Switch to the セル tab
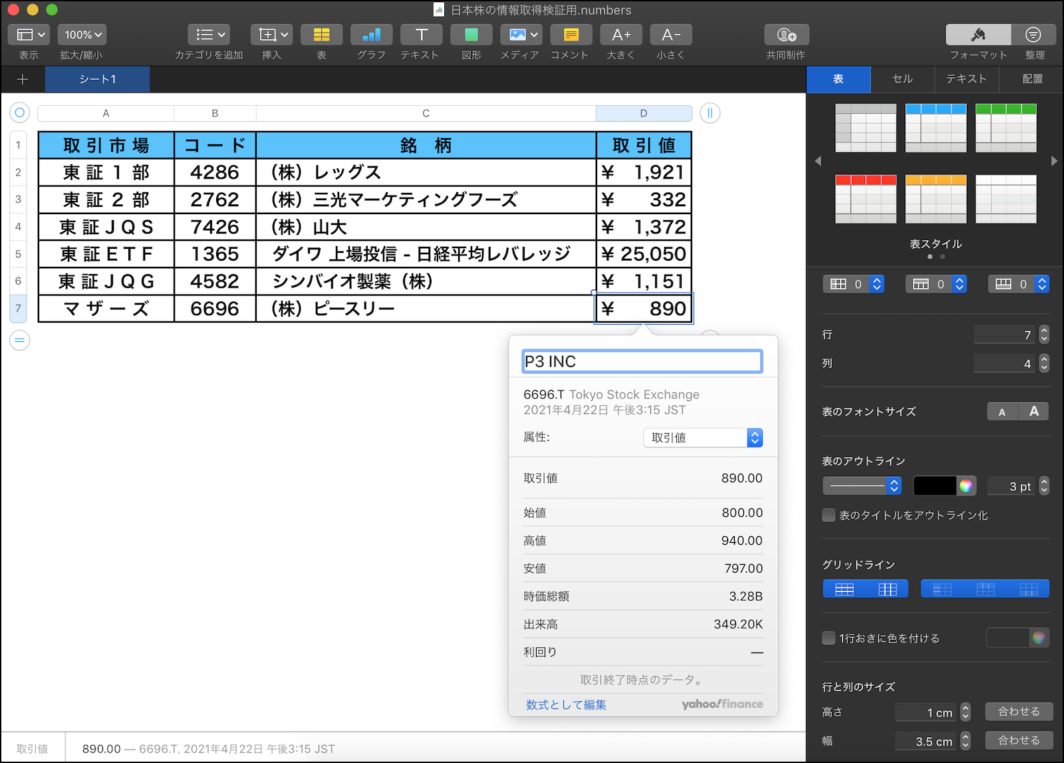This screenshot has width=1064, height=763. point(902,79)
